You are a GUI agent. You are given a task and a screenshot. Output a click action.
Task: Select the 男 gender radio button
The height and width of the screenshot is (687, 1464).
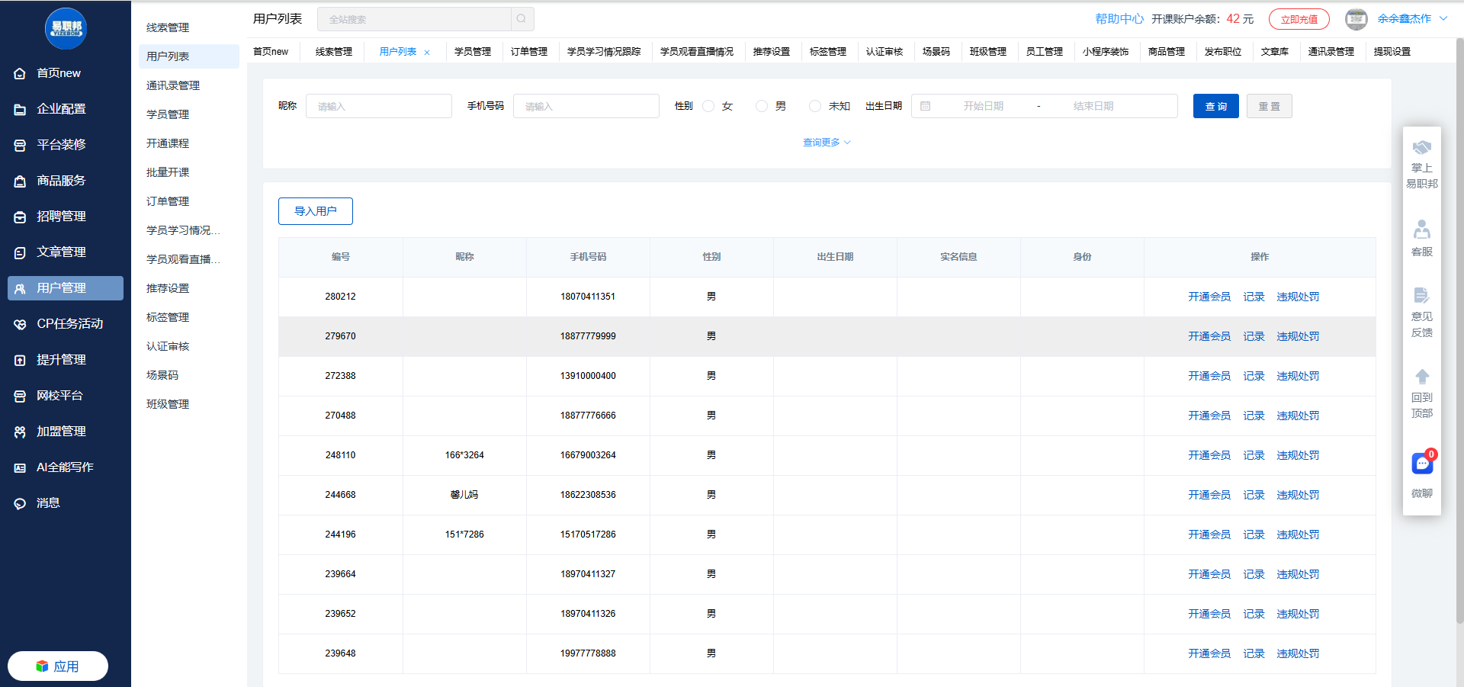coord(762,106)
